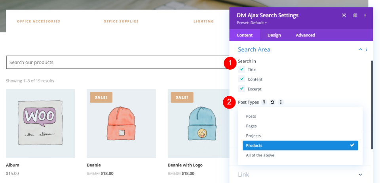The height and width of the screenshot is (183, 380).
Task: Reset the Post Types setting
Action: pos(272,102)
